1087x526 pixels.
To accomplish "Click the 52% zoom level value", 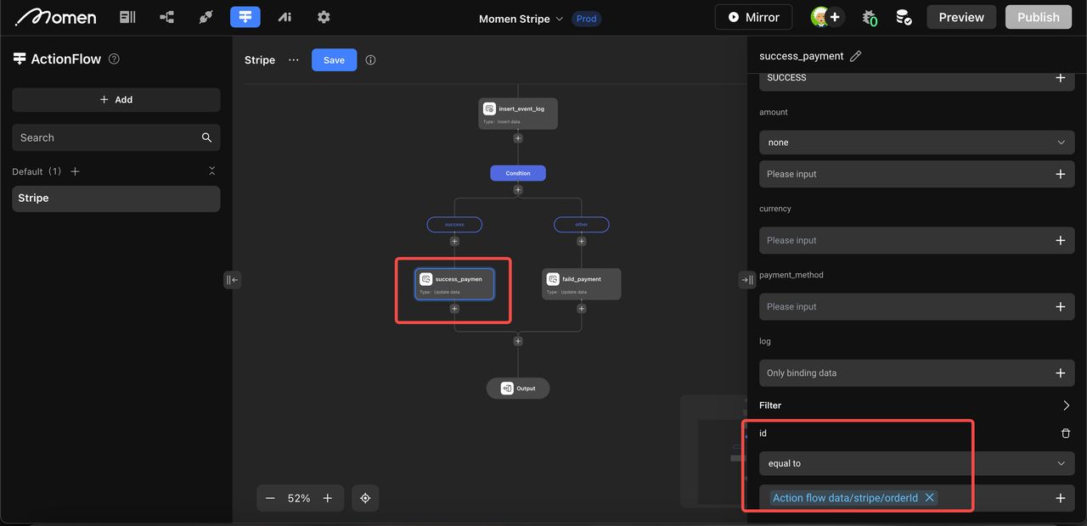I will pyautogui.click(x=299, y=499).
